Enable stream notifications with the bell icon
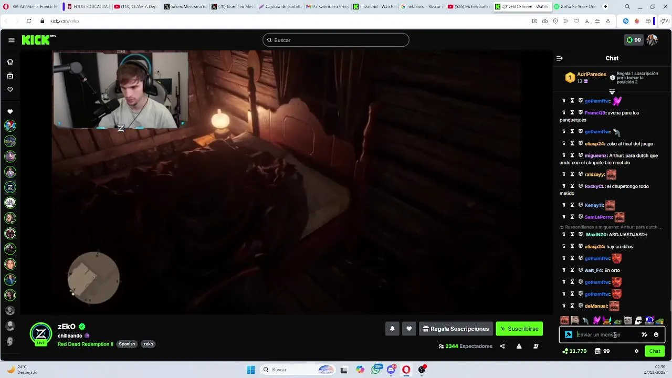672x378 pixels. (x=392, y=329)
